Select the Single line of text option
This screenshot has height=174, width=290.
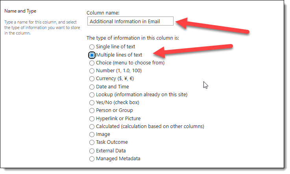pos(92,47)
